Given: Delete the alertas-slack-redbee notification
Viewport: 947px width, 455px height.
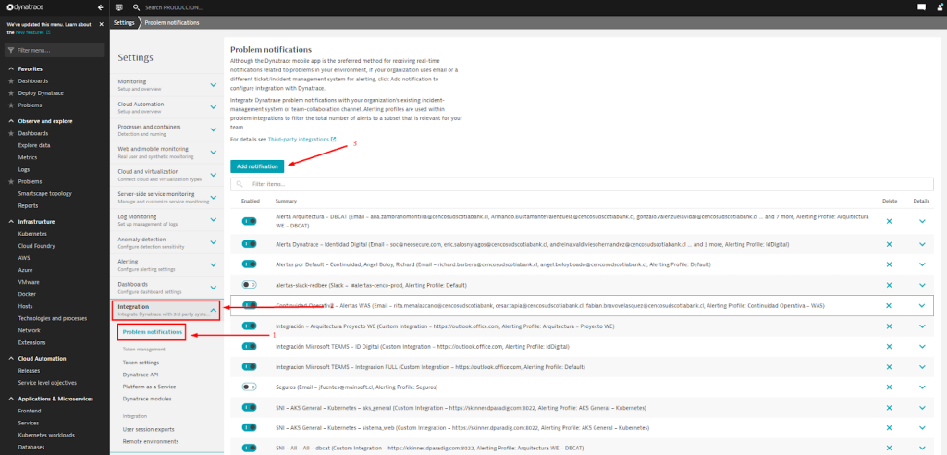Looking at the screenshot, I should 889,285.
